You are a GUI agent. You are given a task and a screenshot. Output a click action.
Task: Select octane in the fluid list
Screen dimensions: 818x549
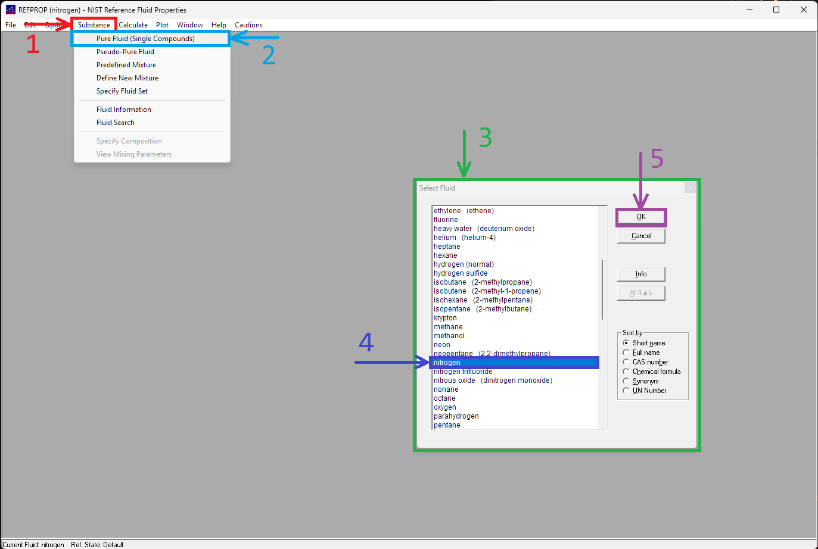[515, 398]
